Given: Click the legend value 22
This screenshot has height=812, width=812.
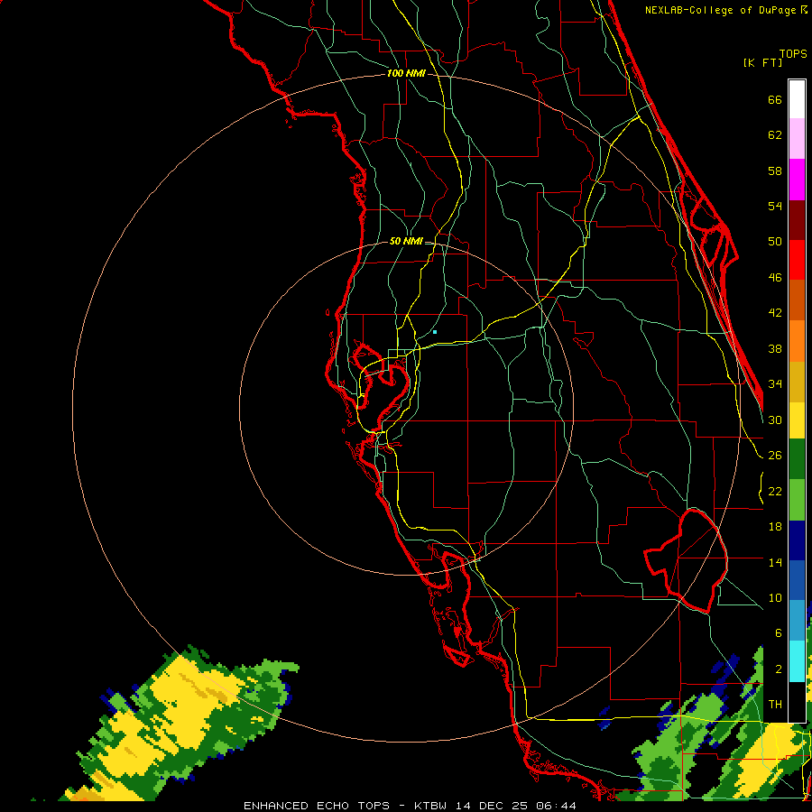Looking at the screenshot, I should tap(775, 491).
